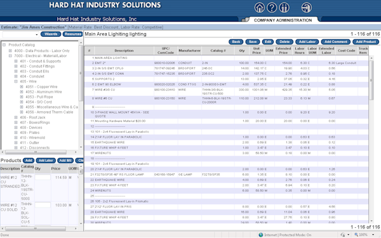This screenshot has width=381, height=238.
Task: Click the Add Product button
Action: 366,42
